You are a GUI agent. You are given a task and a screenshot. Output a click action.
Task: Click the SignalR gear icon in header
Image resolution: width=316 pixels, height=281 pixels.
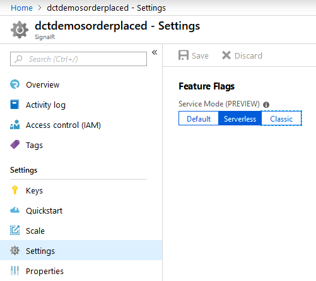20,30
